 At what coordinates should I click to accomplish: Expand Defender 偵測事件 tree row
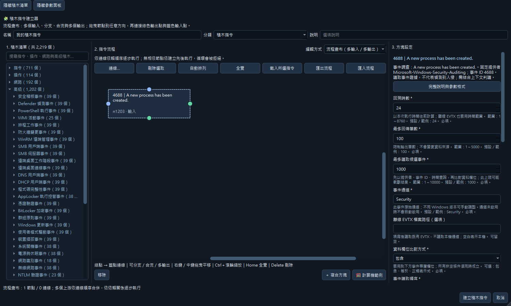coord(14,104)
